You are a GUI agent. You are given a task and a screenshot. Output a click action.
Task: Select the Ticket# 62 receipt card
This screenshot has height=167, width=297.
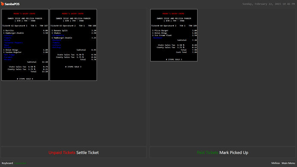[25, 45]
